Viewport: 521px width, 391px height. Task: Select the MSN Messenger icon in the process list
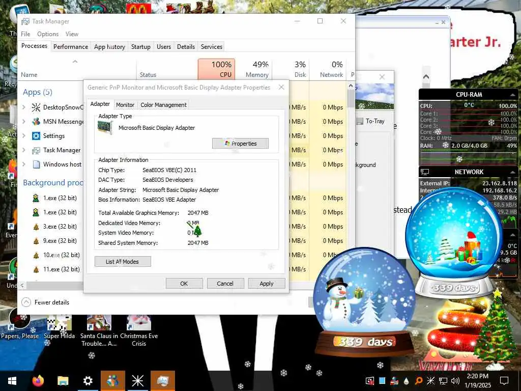pyautogui.click(x=36, y=122)
